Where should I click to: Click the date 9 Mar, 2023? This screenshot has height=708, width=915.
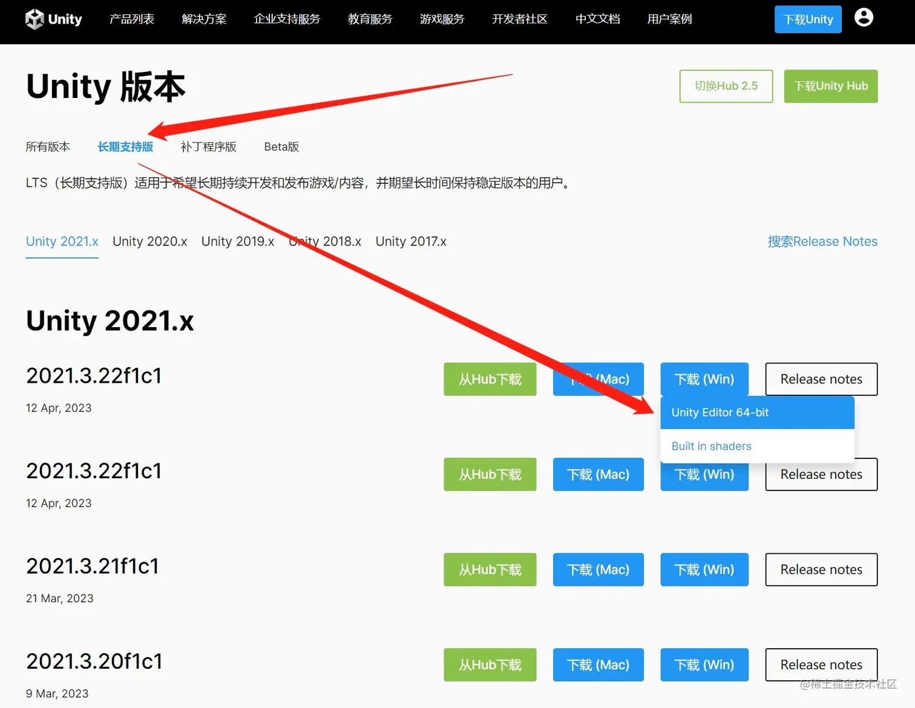coord(57,693)
